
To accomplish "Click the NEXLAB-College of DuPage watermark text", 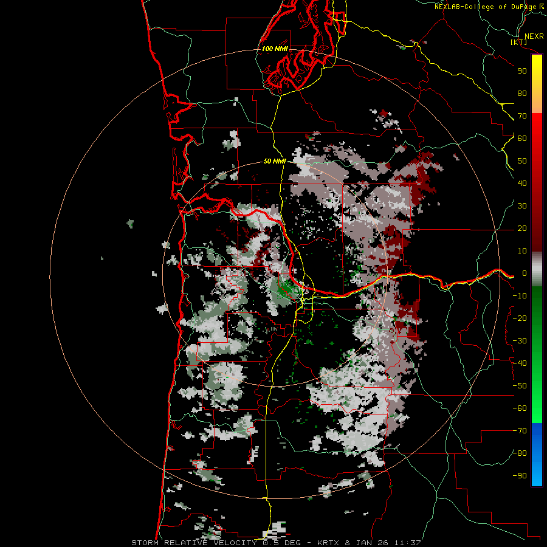I will click(x=489, y=7).
